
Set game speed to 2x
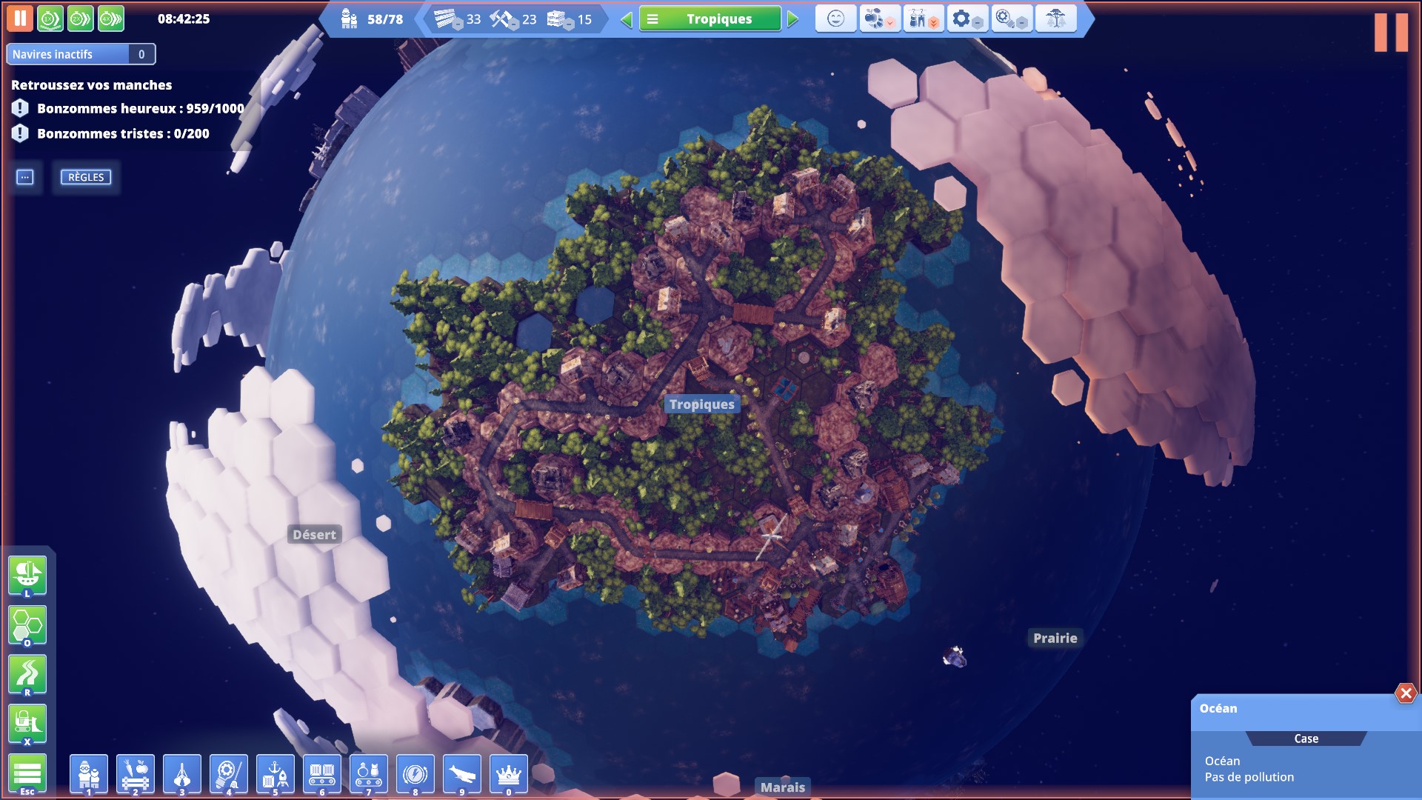point(81,18)
